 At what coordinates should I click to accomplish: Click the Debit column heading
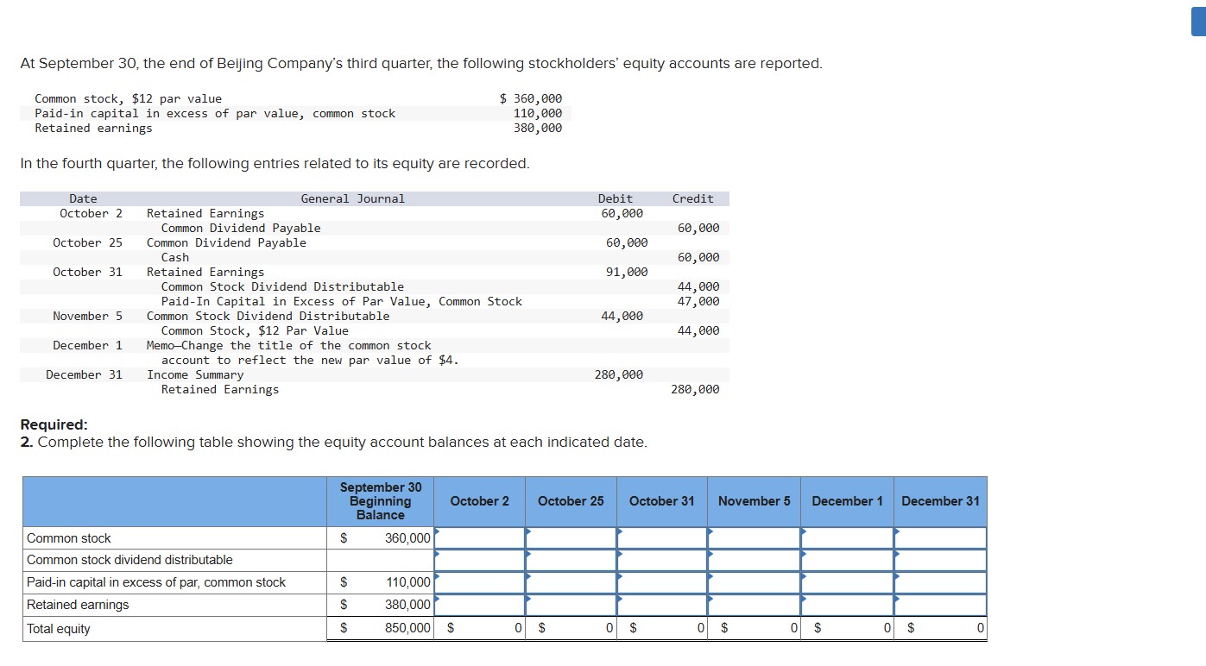point(616,199)
